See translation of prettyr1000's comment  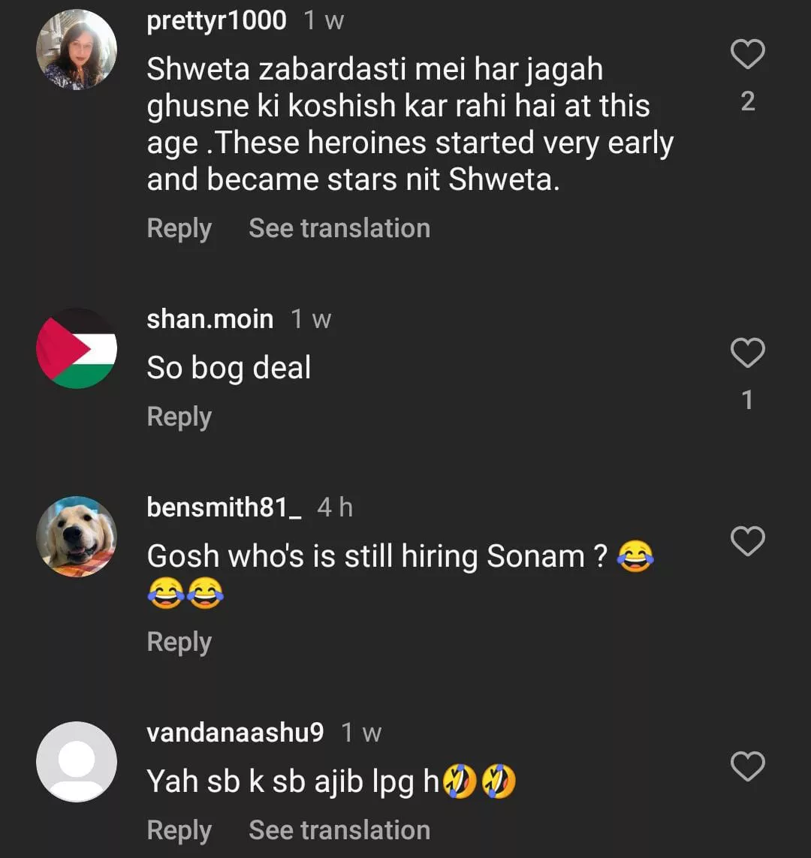(x=339, y=228)
